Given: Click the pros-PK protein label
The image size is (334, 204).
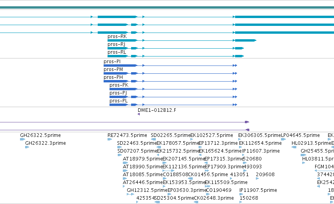Looking at the screenshot, I should click(119, 85).
